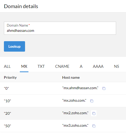
Task: Click the priority "50" row value
Action: (x=7, y=126)
